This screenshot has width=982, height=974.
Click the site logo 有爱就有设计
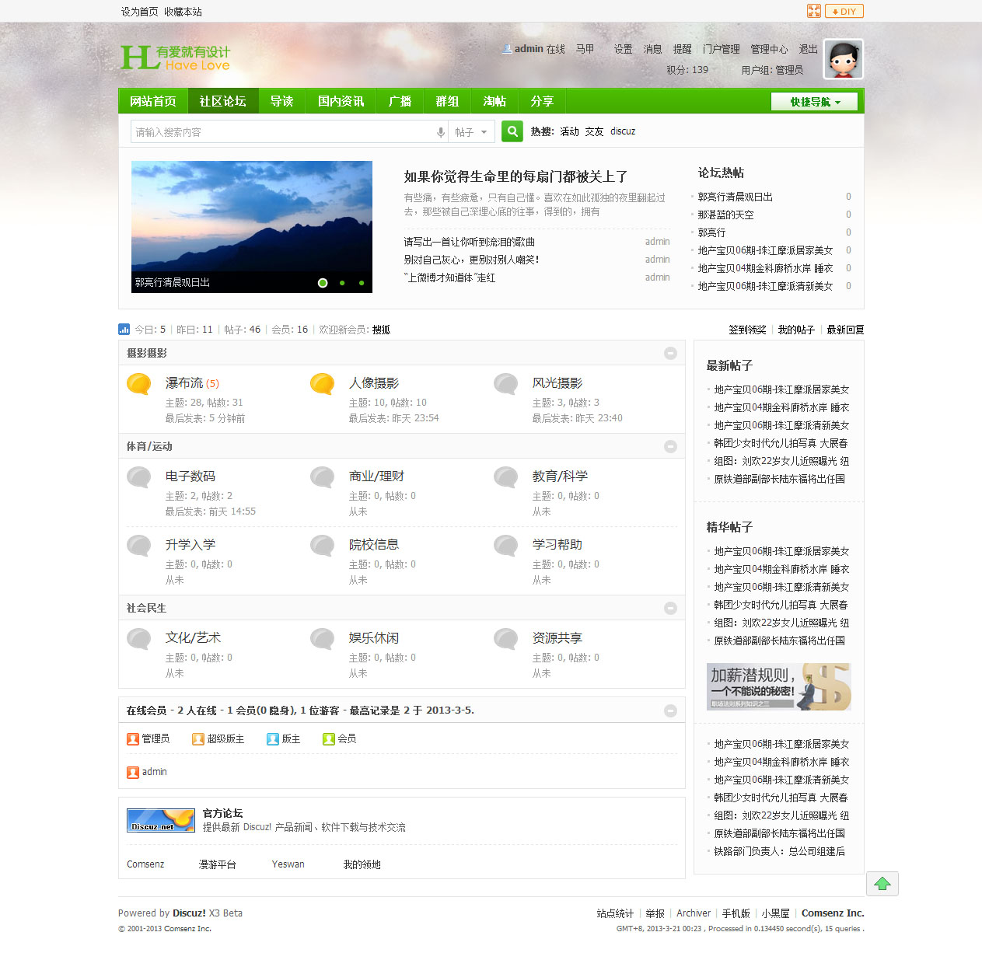(176, 58)
